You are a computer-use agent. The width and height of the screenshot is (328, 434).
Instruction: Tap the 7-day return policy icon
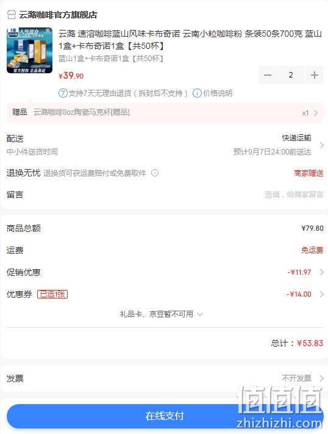tap(63, 93)
